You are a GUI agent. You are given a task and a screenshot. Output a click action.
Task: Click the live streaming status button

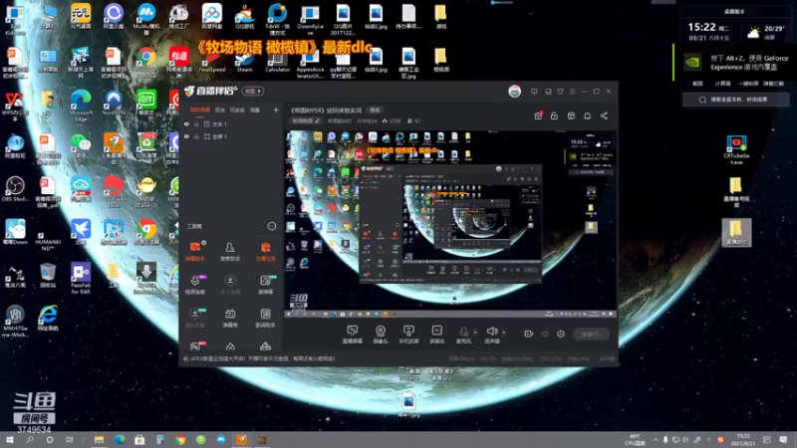591,334
